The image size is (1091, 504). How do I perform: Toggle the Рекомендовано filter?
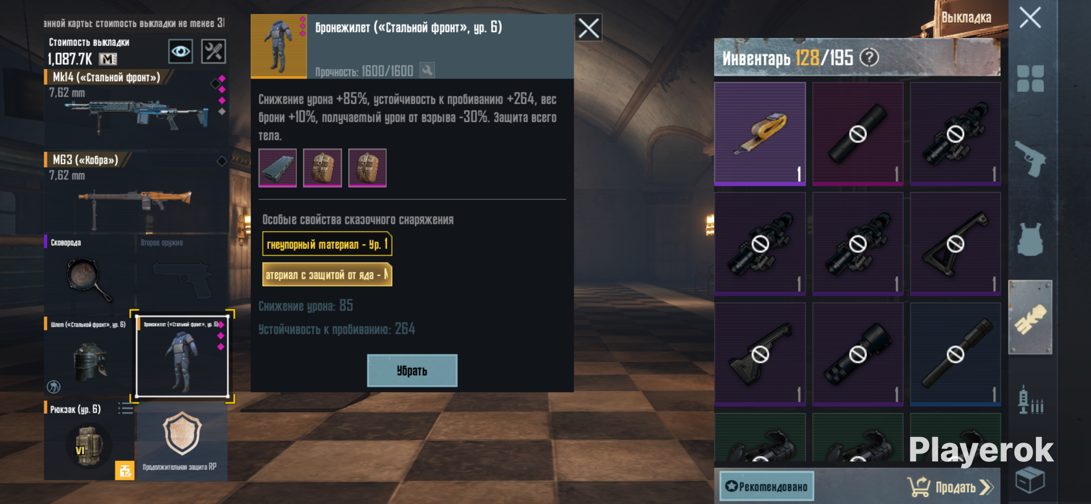pyautogui.click(x=767, y=486)
